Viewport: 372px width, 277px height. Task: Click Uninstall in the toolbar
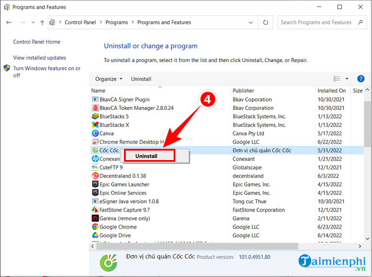coord(141,79)
